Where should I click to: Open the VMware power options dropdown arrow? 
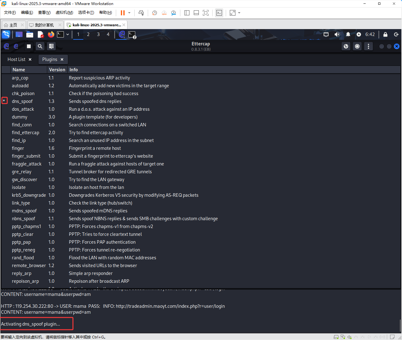point(129,13)
